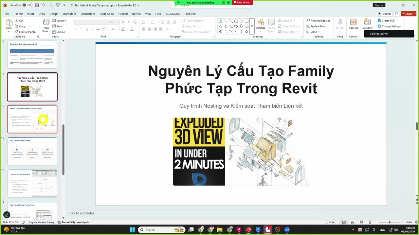Switch to Reading View
The image size is (419, 235).
[361, 222]
